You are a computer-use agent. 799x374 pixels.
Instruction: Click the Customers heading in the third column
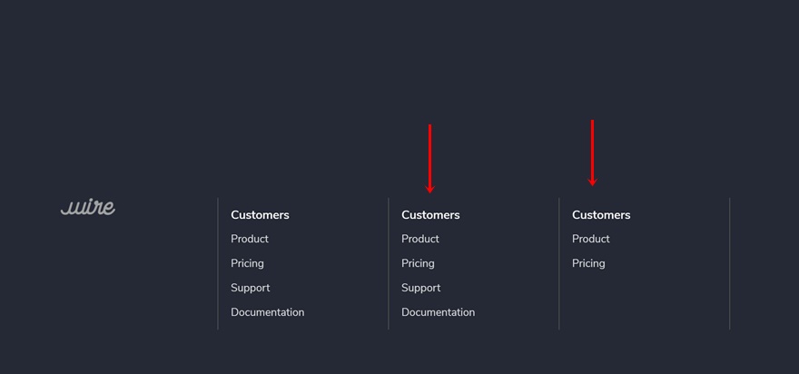coord(601,215)
